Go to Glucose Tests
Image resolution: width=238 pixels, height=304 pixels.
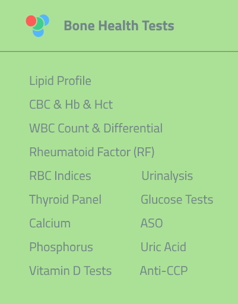pos(177,199)
